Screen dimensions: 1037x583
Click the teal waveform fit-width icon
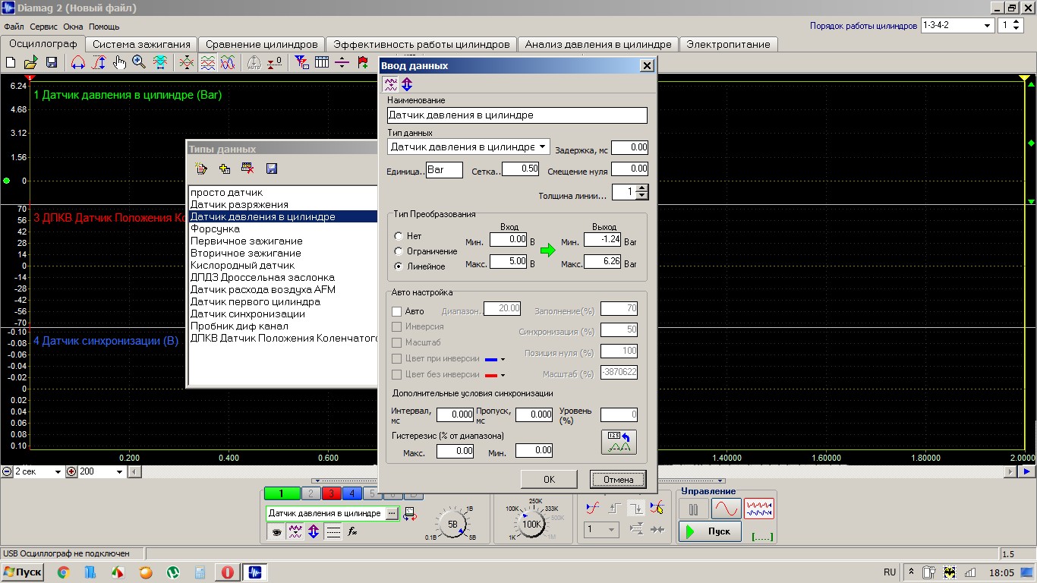(160, 62)
